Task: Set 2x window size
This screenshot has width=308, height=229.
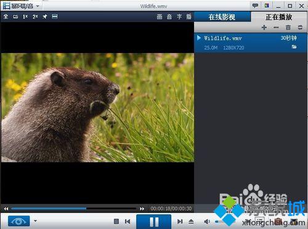Action: click(35, 17)
